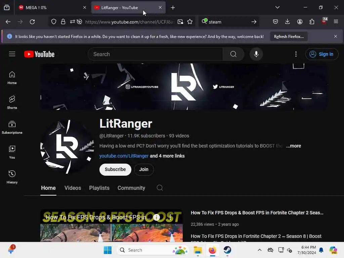Click the search box containing steam
The height and width of the screenshot is (258, 344).
(x=228, y=22)
